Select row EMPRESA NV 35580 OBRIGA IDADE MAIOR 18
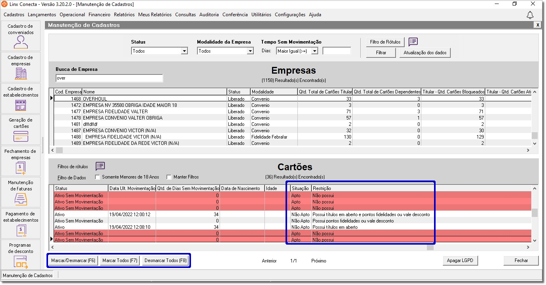The image size is (546, 285). 293,105
